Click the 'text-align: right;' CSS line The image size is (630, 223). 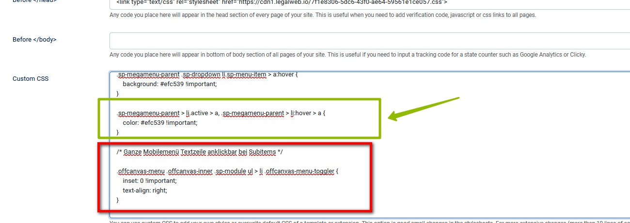click(x=144, y=191)
